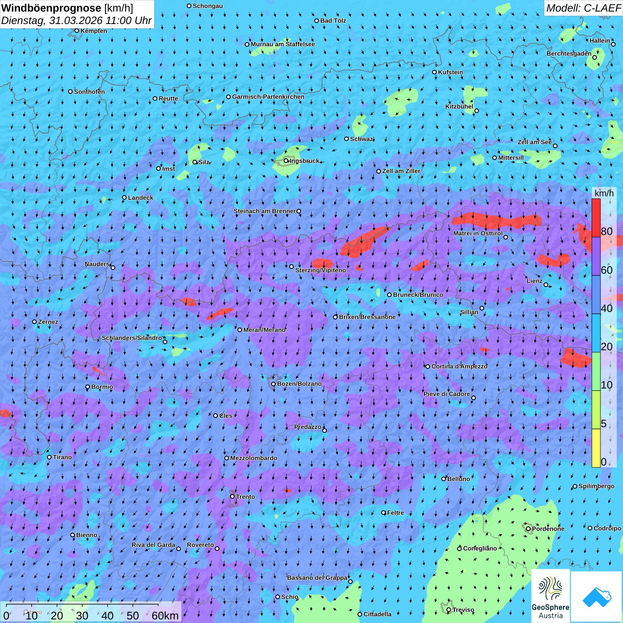Click the Tirano location marker

point(49,457)
